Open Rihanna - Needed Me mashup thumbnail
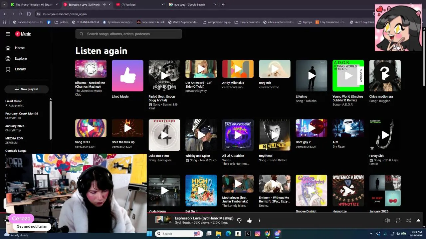The height and width of the screenshot is (239, 426). point(91,69)
